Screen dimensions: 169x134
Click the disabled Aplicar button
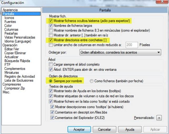click(155, 129)
